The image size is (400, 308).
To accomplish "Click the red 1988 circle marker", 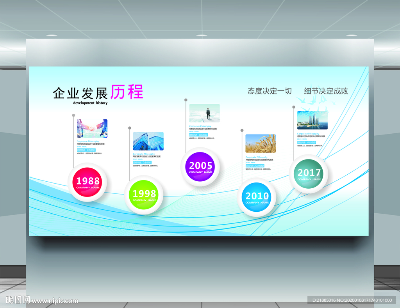I will click(87, 182).
